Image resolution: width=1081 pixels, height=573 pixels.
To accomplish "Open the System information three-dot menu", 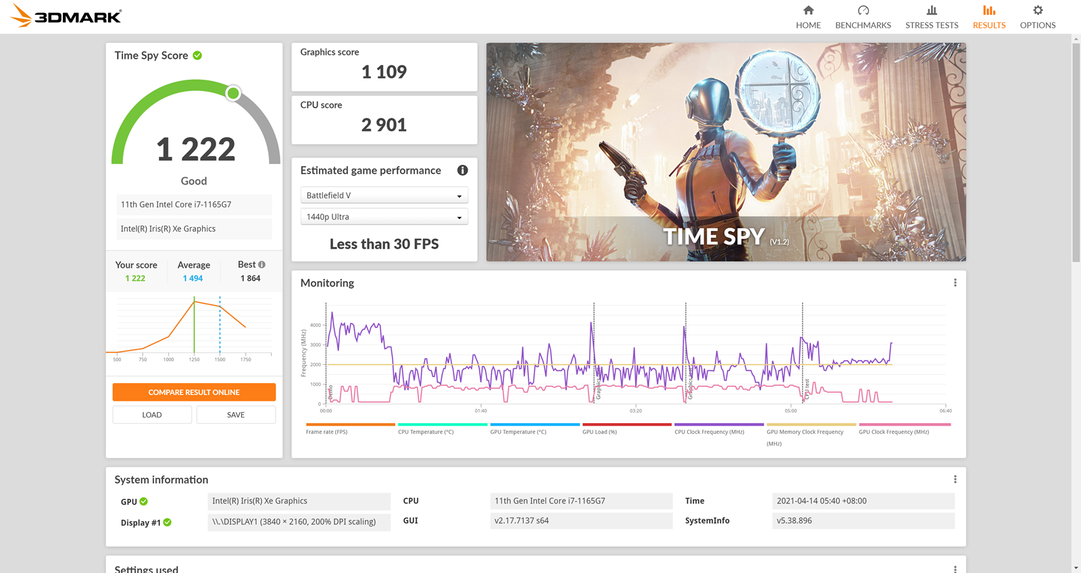I will (x=955, y=479).
